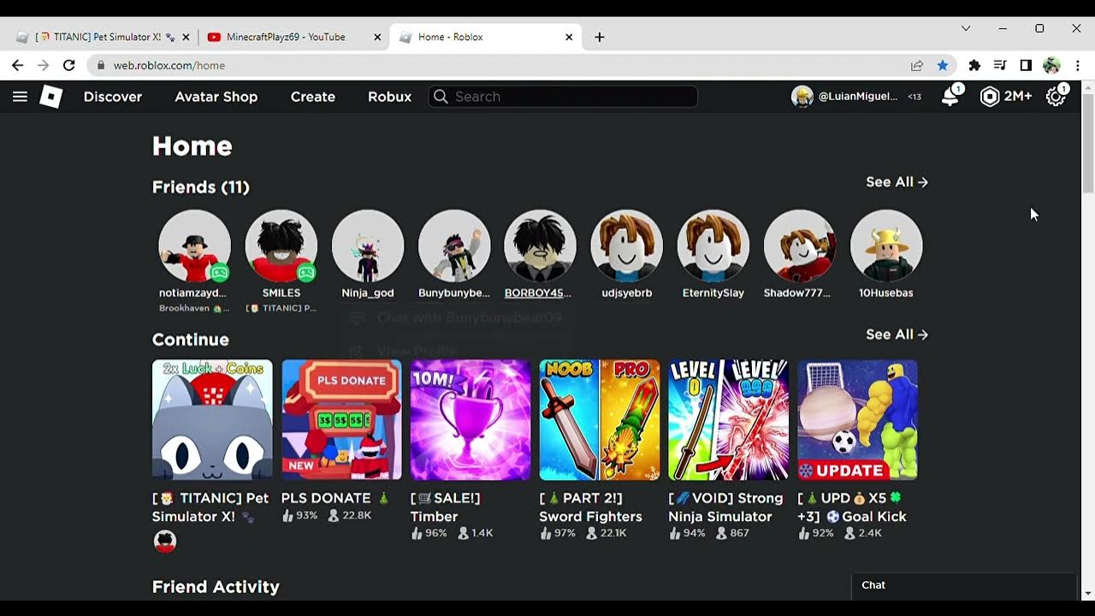Viewport: 1095px width, 616px height.
Task: Click site info lock icon
Action: [x=101, y=65]
